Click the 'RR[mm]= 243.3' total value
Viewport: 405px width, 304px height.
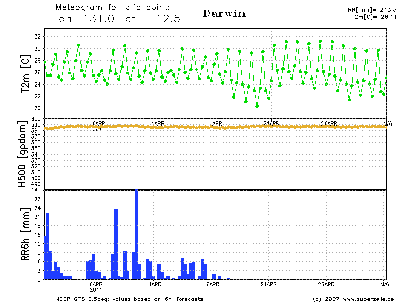(x=372, y=10)
